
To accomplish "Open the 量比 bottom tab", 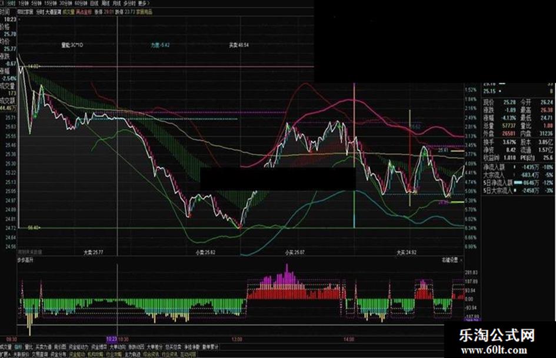I will coord(29,347).
